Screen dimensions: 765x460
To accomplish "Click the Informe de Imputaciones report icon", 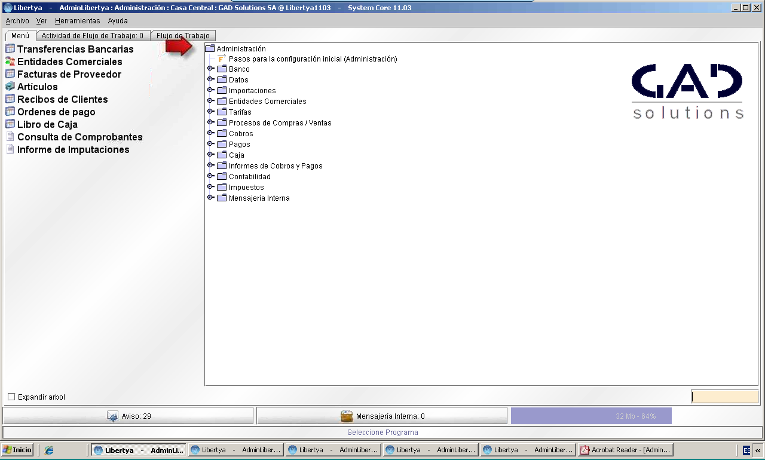I will [x=10, y=149].
